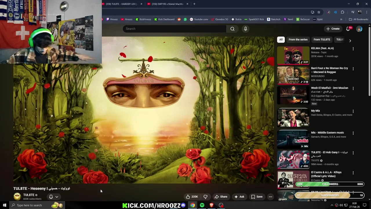Image resolution: width=371 pixels, height=209 pixels.
Task: Show hidden system tray icons
Action: pos(332,205)
